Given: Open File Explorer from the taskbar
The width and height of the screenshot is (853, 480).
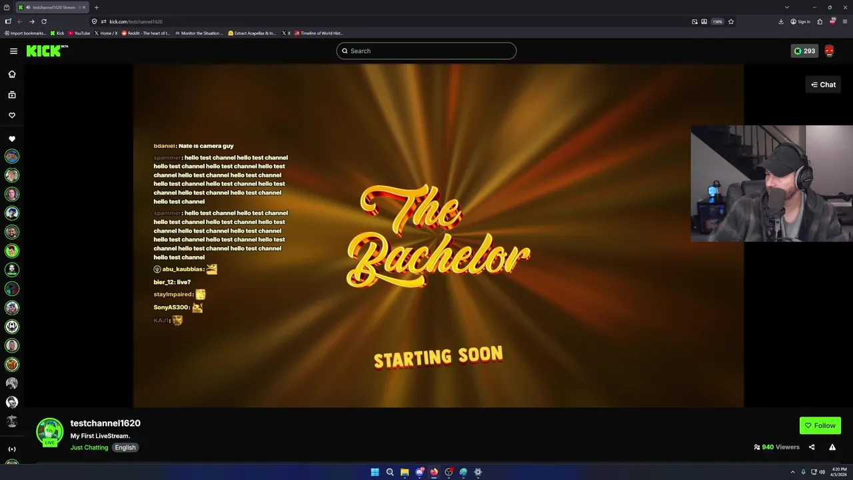Looking at the screenshot, I should 405,472.
